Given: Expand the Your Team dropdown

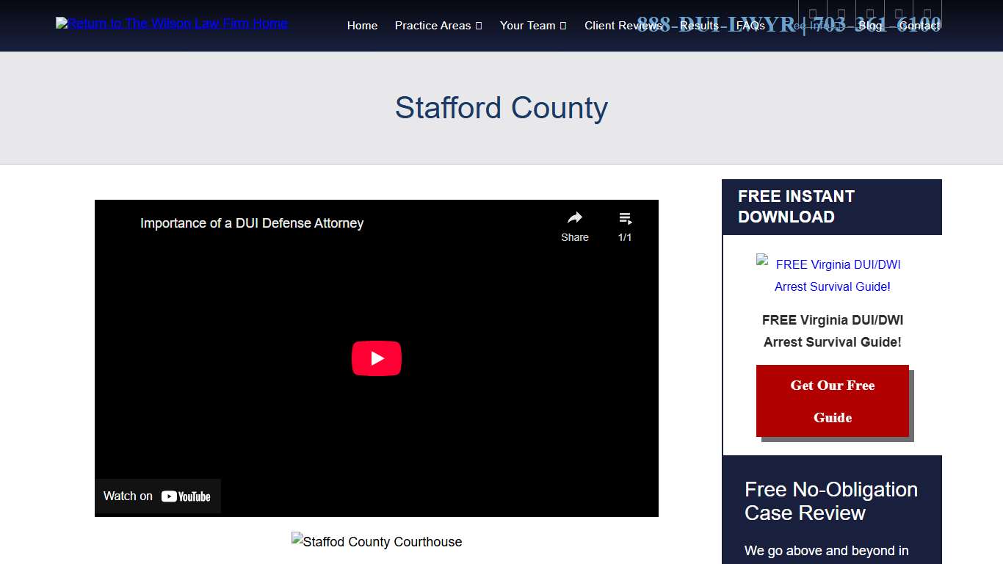Looking at the screenshot, I should (x=533, y=25).
